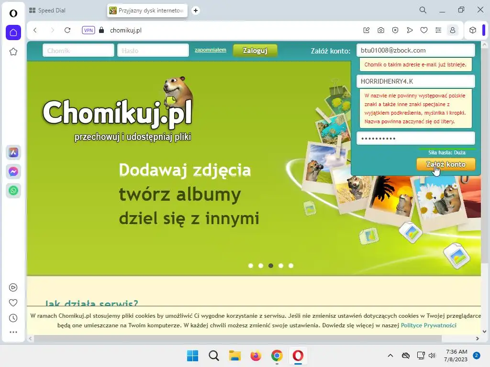Open Easy Setup sliders icon
Viewport: 490px width, 367px height.
click(x=438, y=30)
